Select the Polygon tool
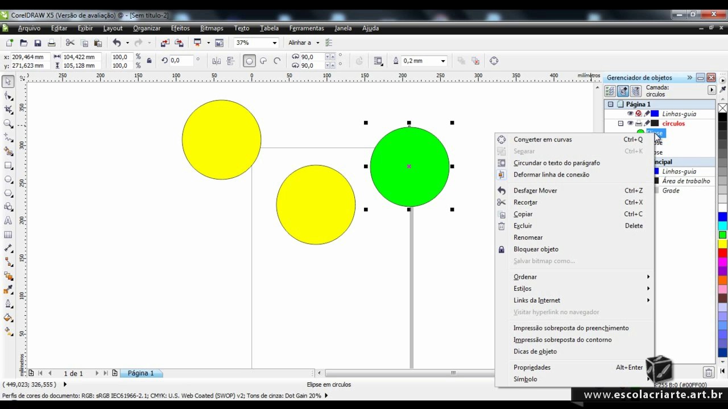728x409 pixels. click(8, 193)
